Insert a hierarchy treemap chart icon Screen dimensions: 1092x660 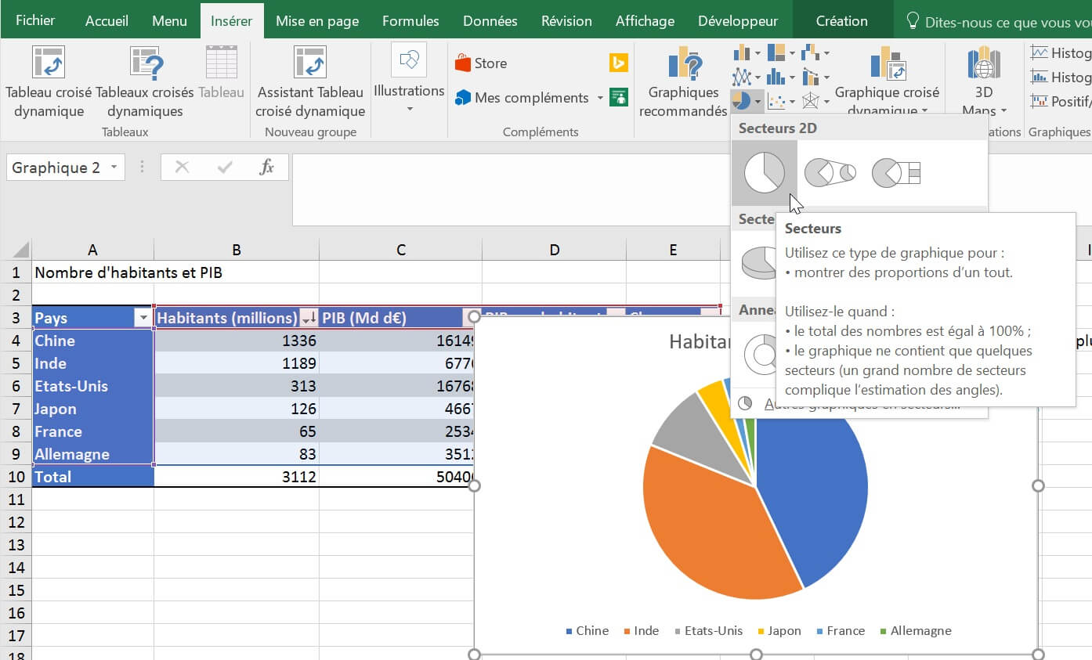pos(776,52)
